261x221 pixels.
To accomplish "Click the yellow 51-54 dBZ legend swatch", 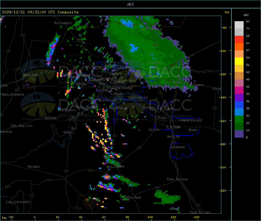I will pos(239,61).
